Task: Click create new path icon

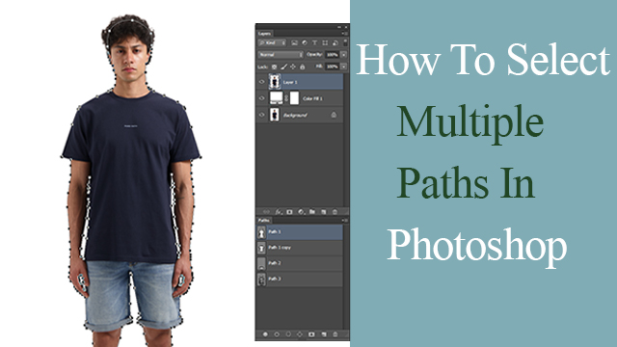Action: click(324, 334)
